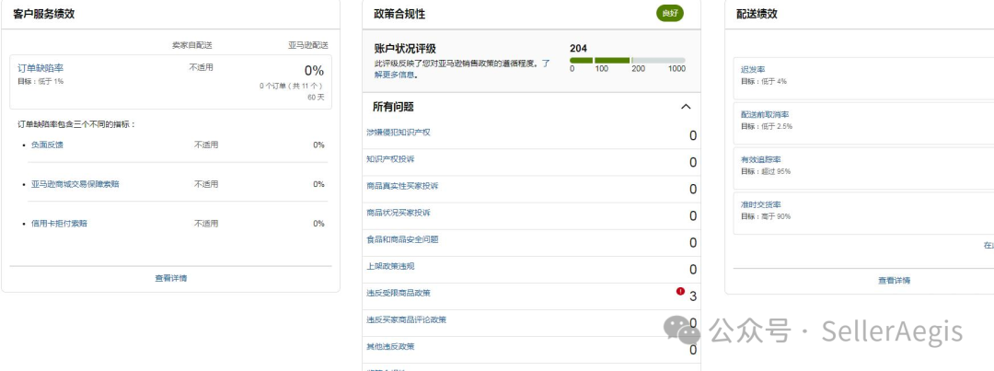Viewport: 994px width, 371px height.
Task: Click the 0 count for 商品真实性买家投诉
Action: (x=693, y=189)
